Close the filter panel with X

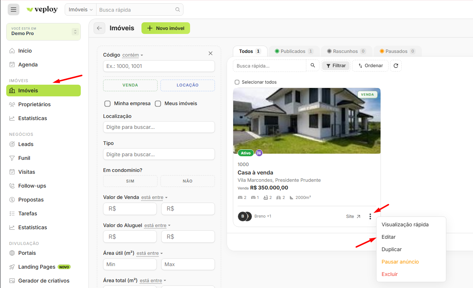tap(211, 53)
